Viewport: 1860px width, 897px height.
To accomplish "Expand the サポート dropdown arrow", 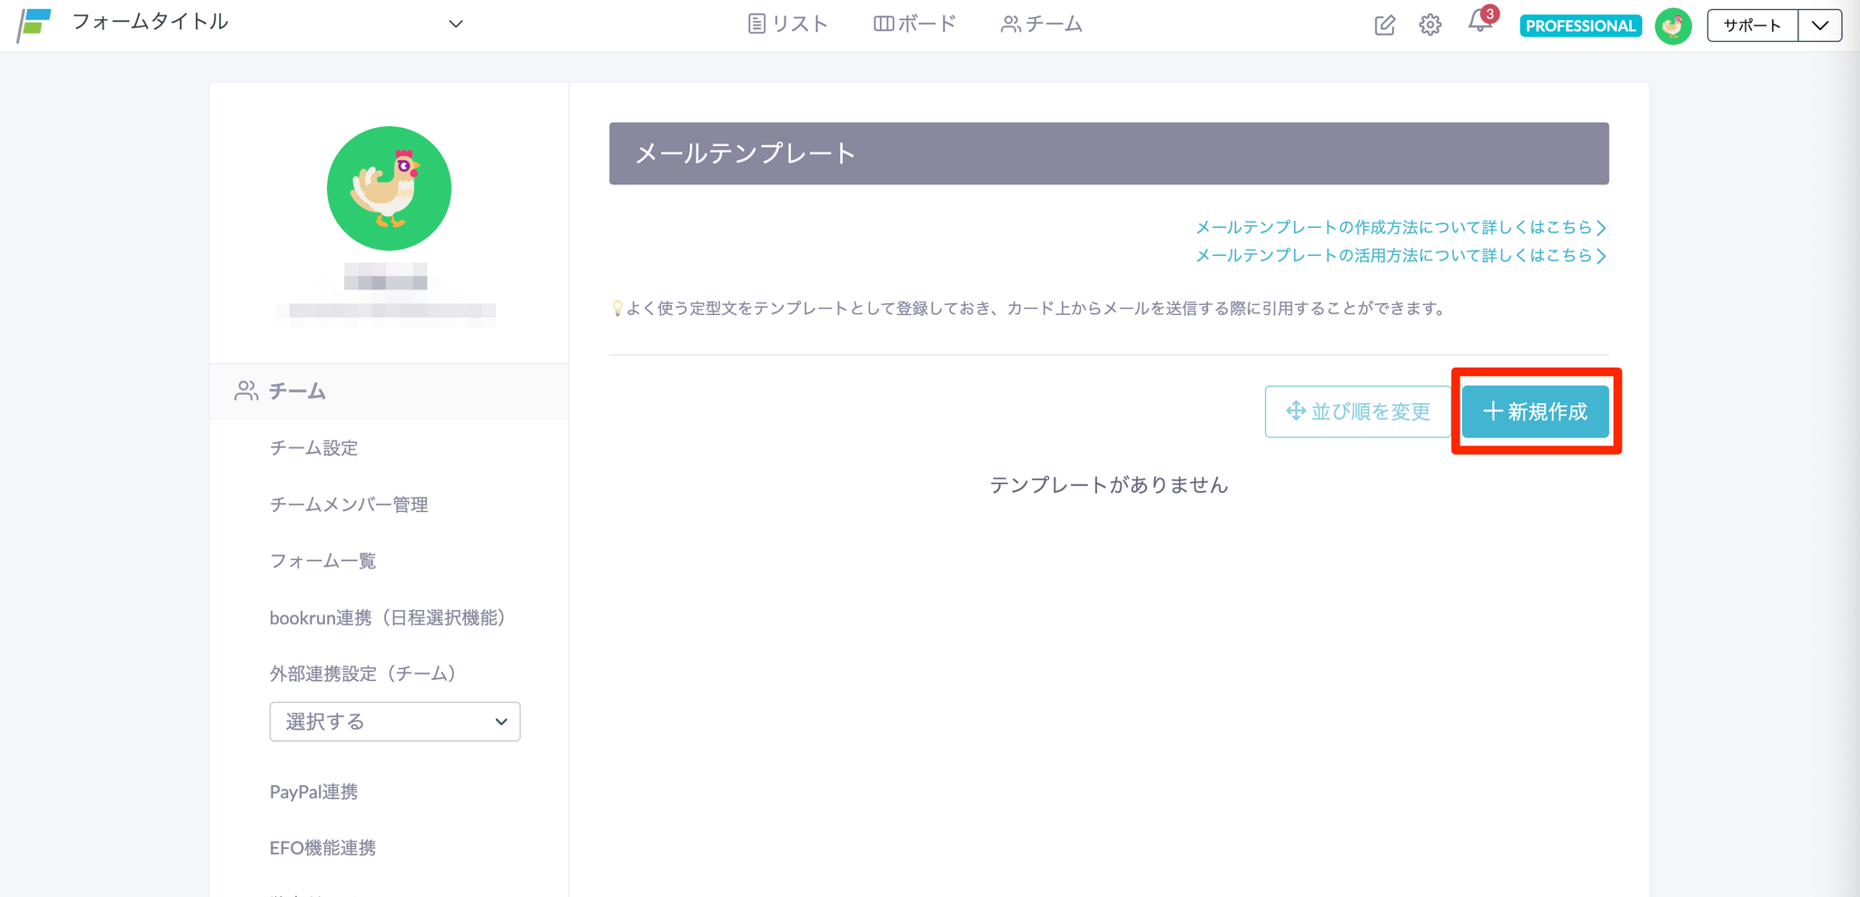I will [1820, 25].
